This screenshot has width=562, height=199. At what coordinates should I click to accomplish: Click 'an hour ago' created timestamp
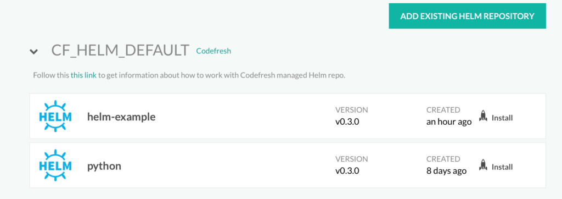[449, 122]
